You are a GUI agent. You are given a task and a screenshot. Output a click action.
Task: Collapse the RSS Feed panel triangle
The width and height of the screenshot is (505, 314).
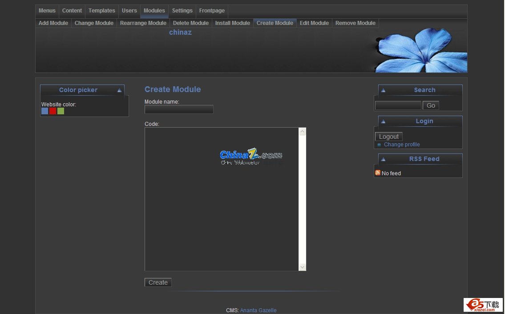[383, 159]
